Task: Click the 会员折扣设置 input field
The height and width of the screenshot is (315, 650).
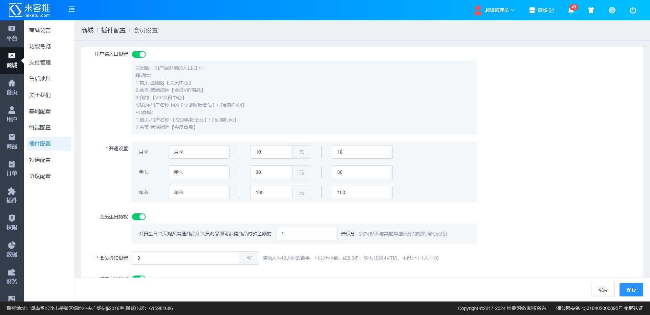Action: point(186,258)
